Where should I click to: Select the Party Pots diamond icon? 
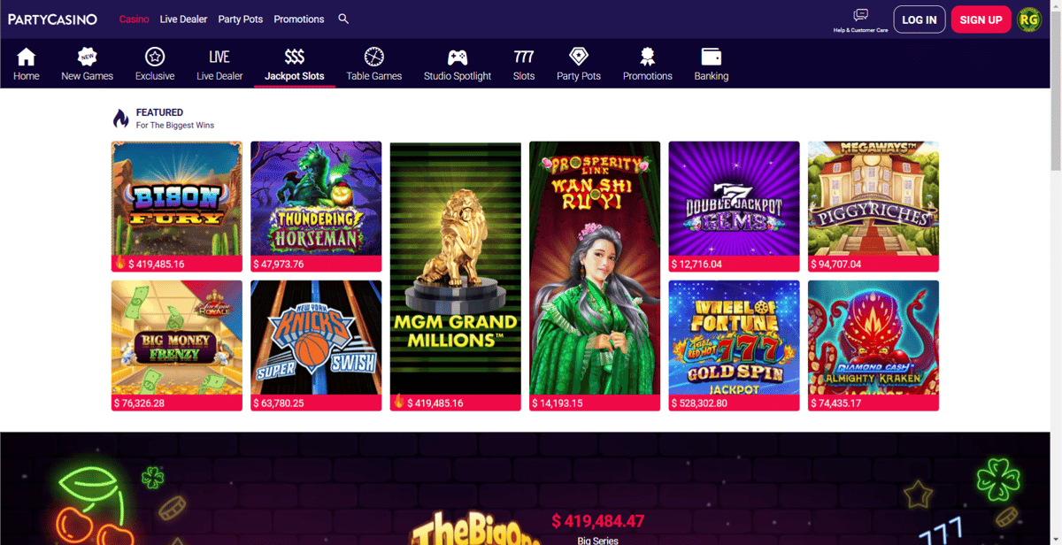pyautogui.click(x=579, y=57)
